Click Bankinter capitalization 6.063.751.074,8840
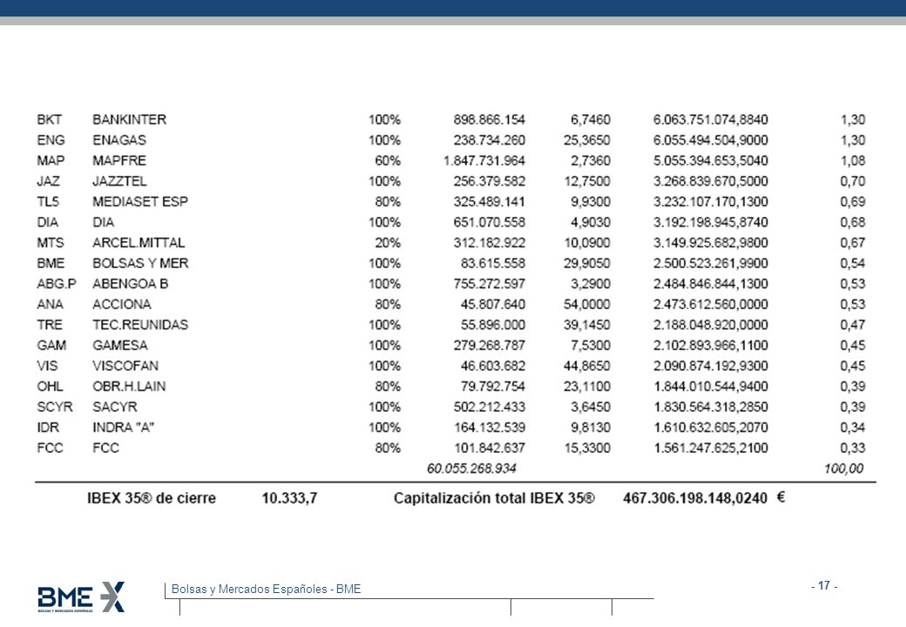 pyautogui.click(x=711, y=119)
